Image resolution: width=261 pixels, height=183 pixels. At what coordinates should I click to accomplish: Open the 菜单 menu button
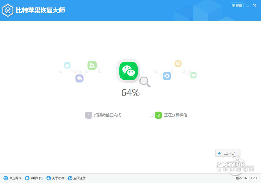pyautogui.click(x=236, y=6)
